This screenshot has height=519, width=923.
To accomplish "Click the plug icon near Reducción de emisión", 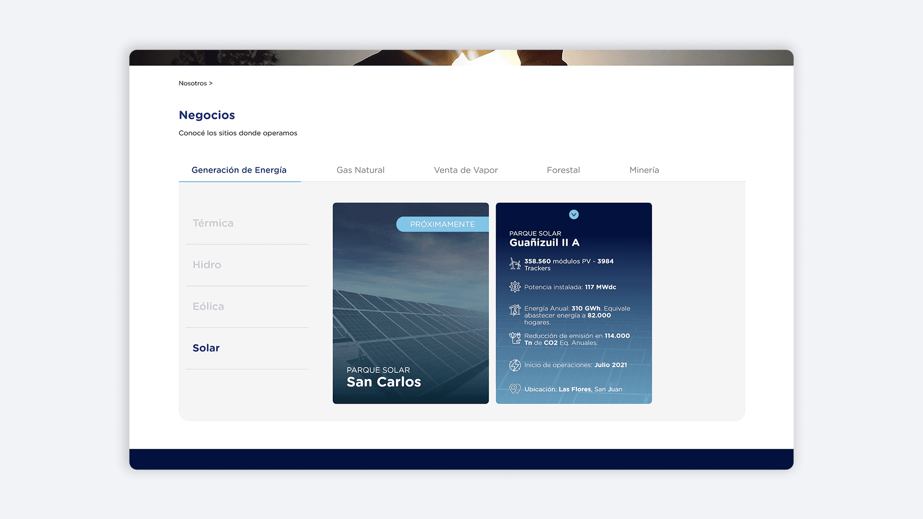I will tap(515, 337).
